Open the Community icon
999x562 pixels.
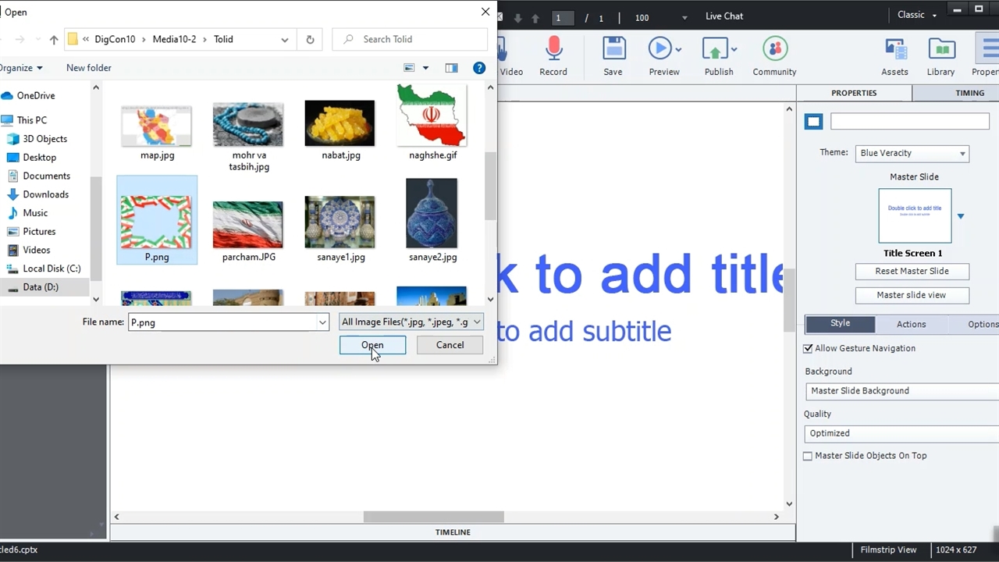[774, 50]
